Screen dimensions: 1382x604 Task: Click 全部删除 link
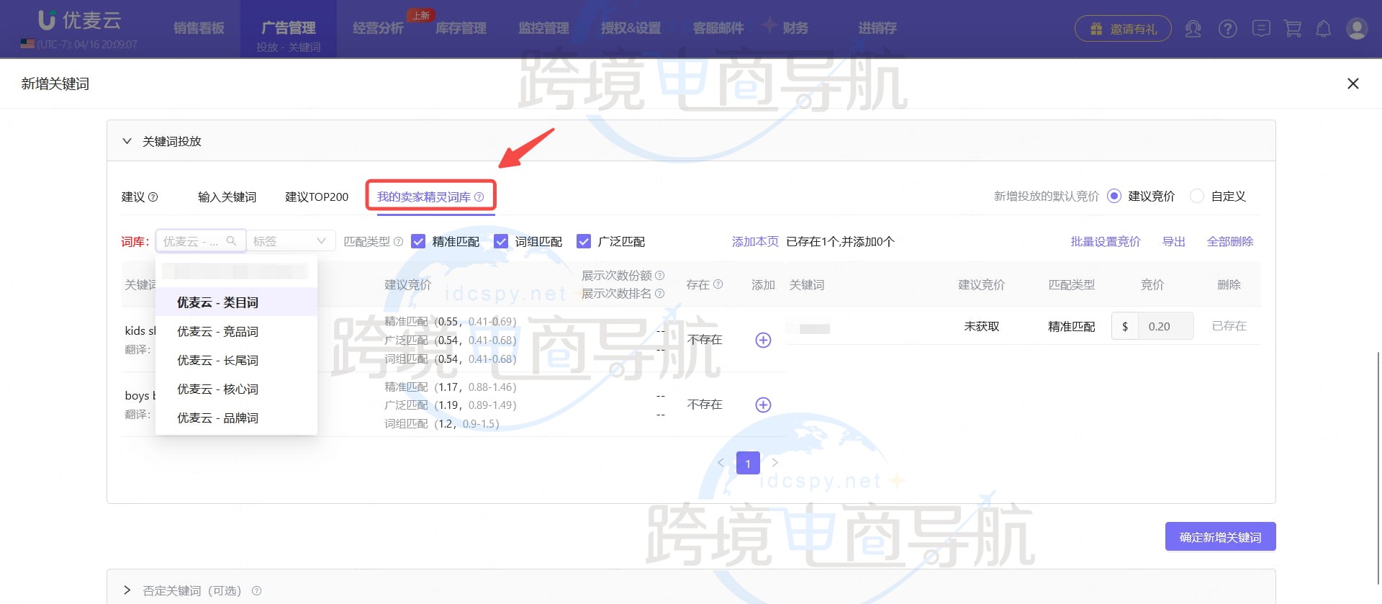1230,242
